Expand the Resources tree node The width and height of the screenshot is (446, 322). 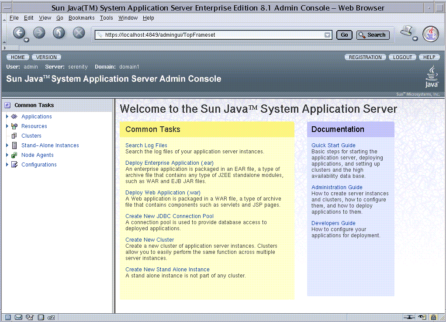[x=7, y=126]
